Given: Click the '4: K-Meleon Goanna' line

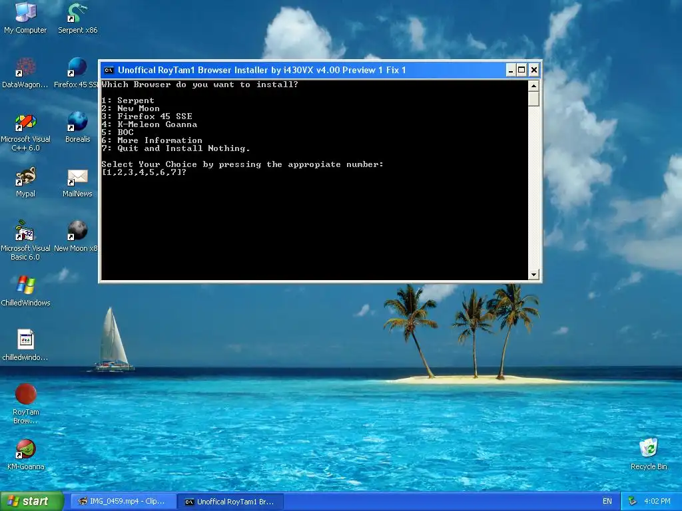Looking at the screenshot, I should click(150, 124).
